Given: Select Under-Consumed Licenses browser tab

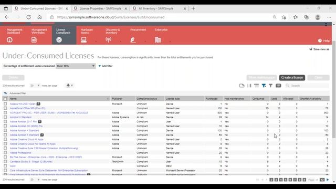Looking at the screenshot, I should click(41, 8).
